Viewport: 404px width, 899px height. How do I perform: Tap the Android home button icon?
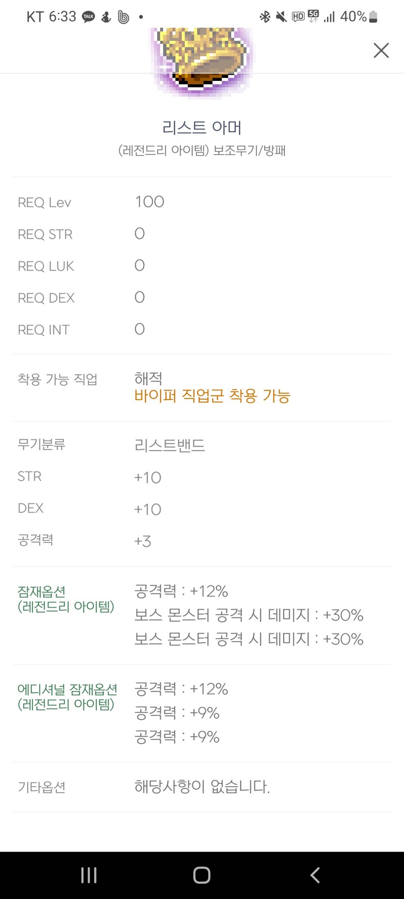pyautogui.click(x=202, y=875)
